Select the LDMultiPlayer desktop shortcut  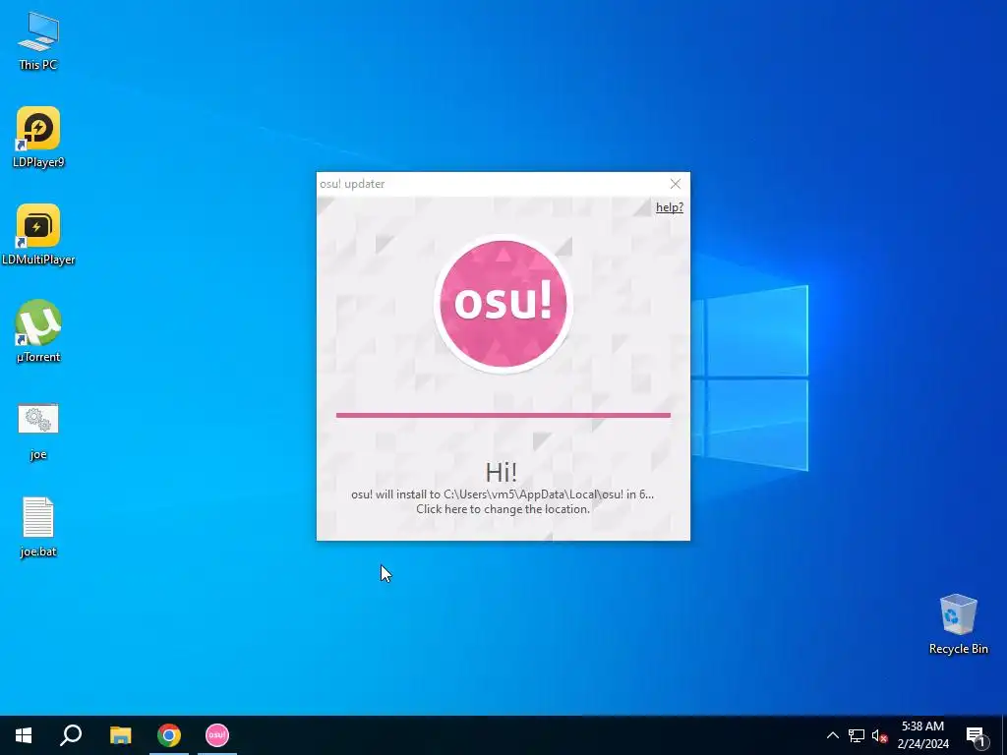38,235
